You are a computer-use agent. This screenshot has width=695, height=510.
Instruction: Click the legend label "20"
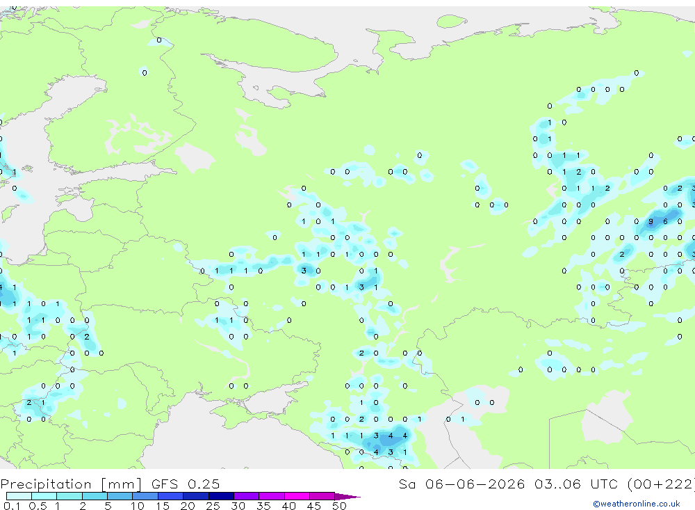(x=188, y=506)
